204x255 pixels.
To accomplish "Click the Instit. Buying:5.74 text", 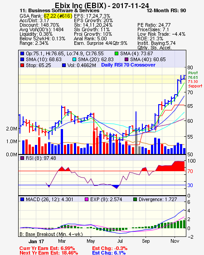I will point(156,43).
